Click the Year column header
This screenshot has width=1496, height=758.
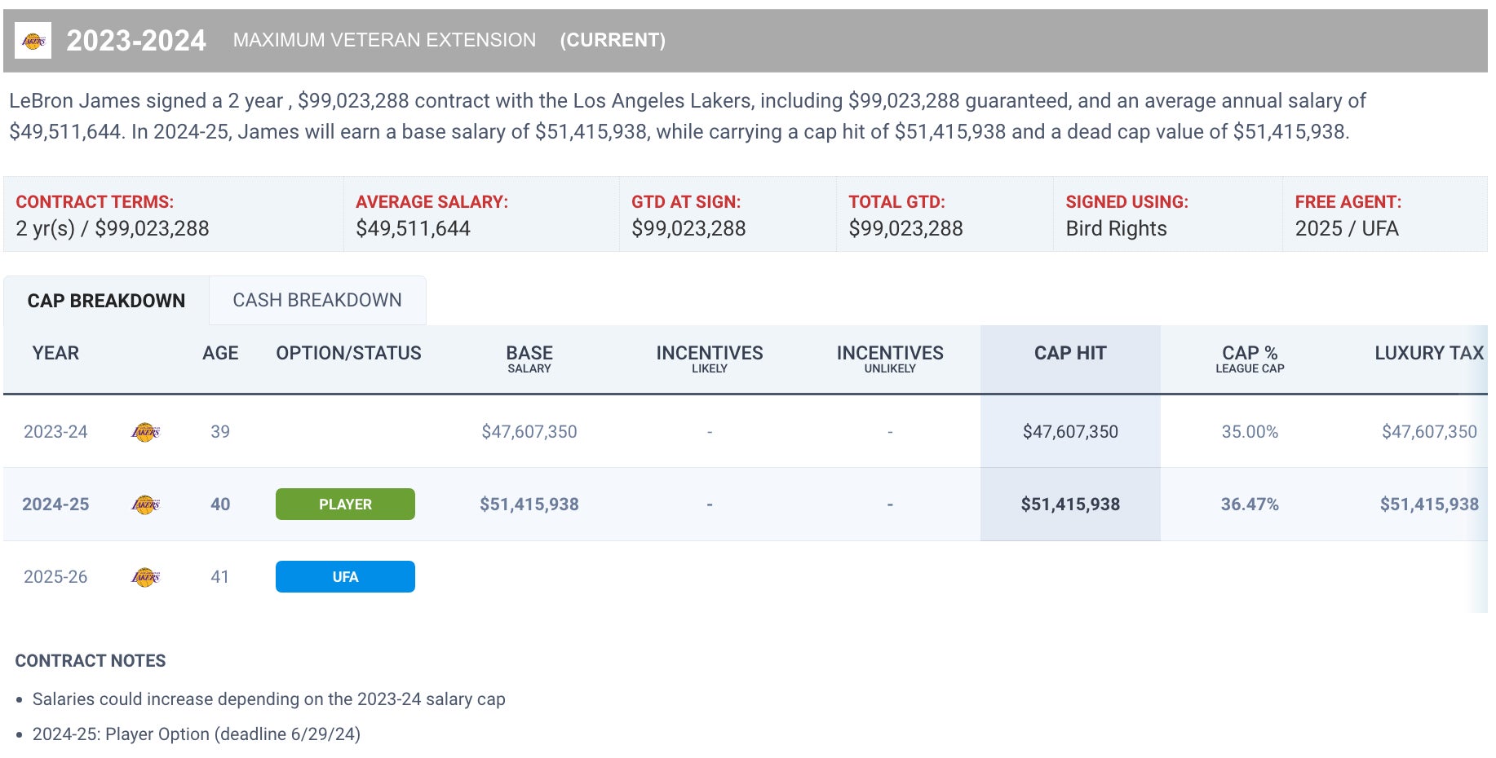[x=55, y=353]
